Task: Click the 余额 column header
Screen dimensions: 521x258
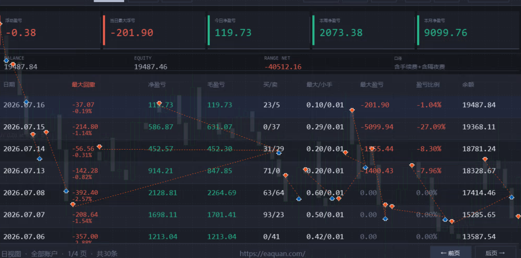Action: pyautogui.click(x=468, y=84)
